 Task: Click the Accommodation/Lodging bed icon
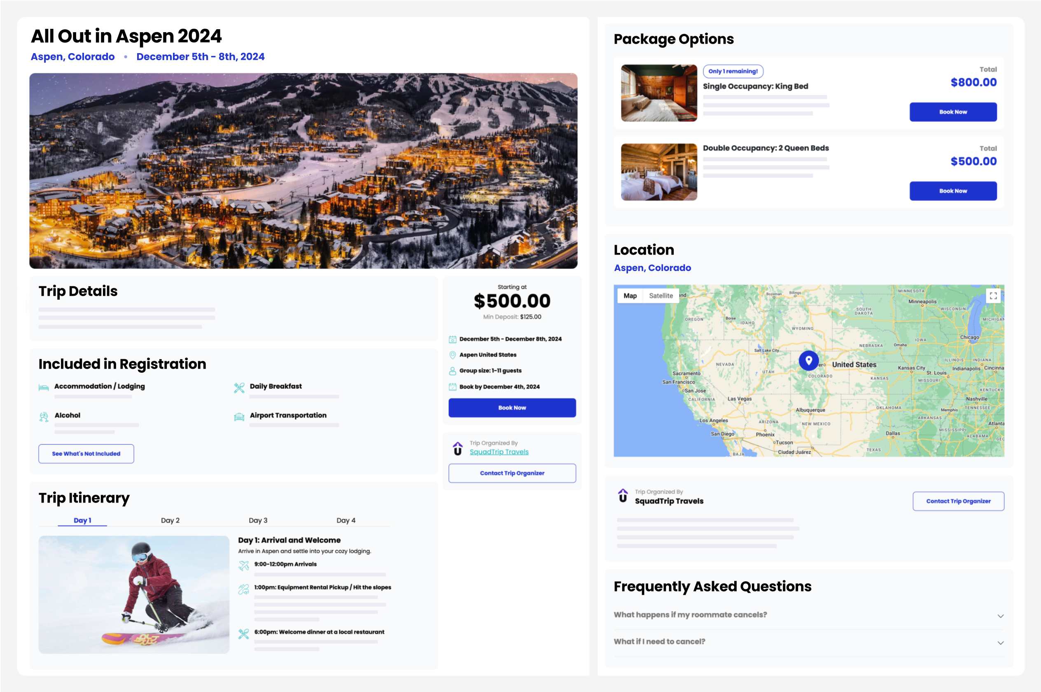tap(43, 387)
